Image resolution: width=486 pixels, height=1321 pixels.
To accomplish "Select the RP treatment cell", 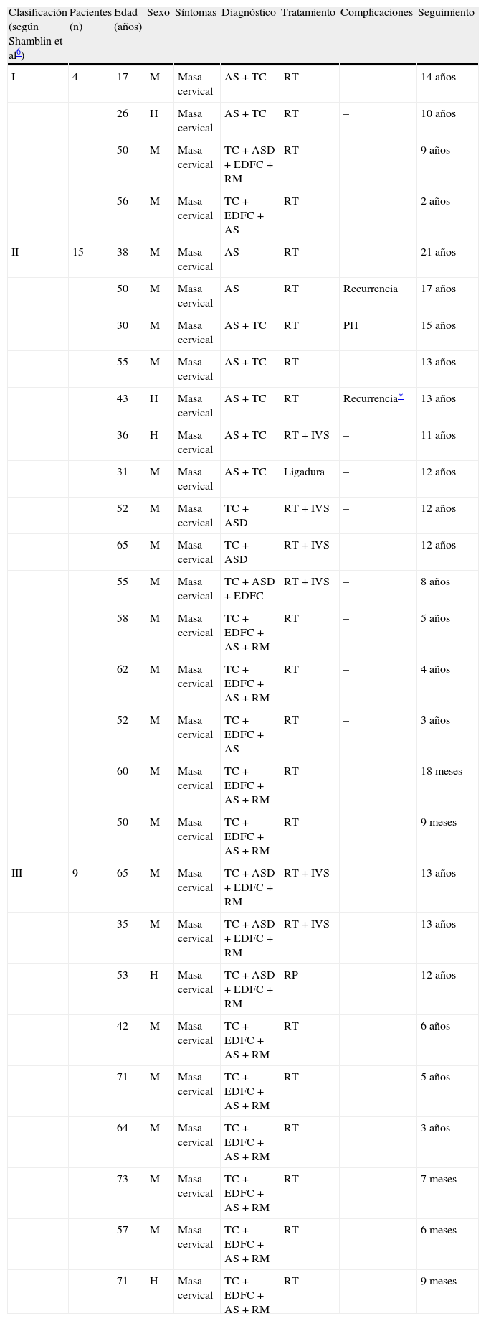I will tap(291, 975).
